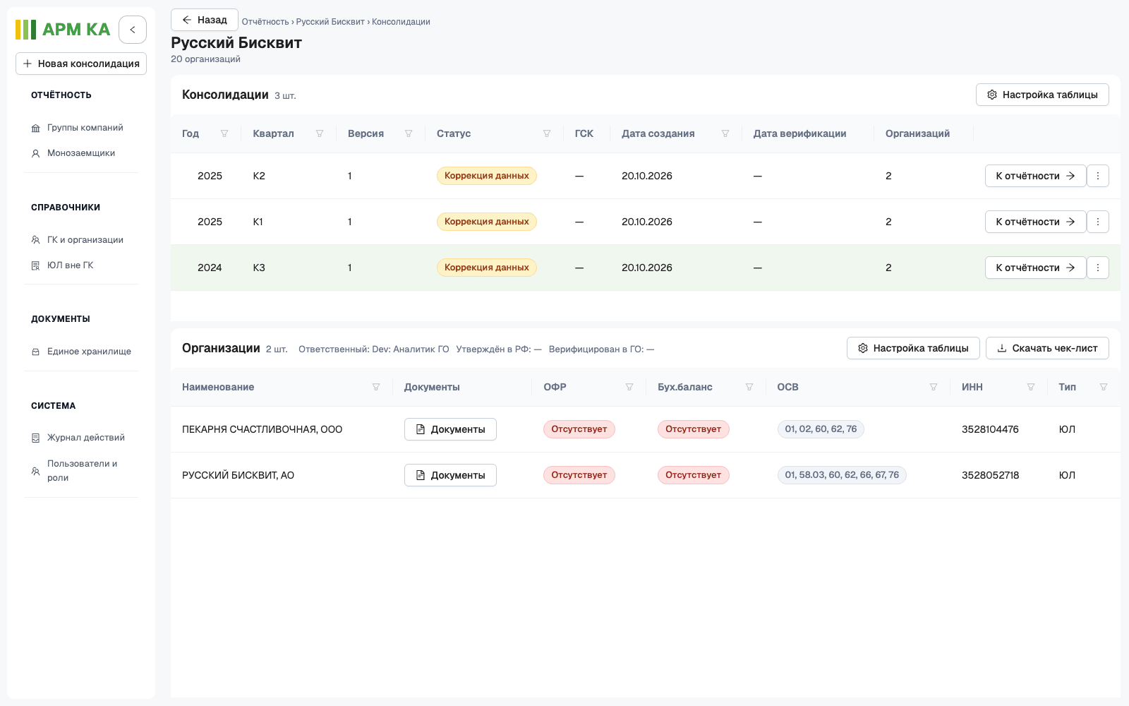Open Документы for РУССКИЙ БИСКВИТ, АО
1129x706 pixels.
[x=450, y=475]
